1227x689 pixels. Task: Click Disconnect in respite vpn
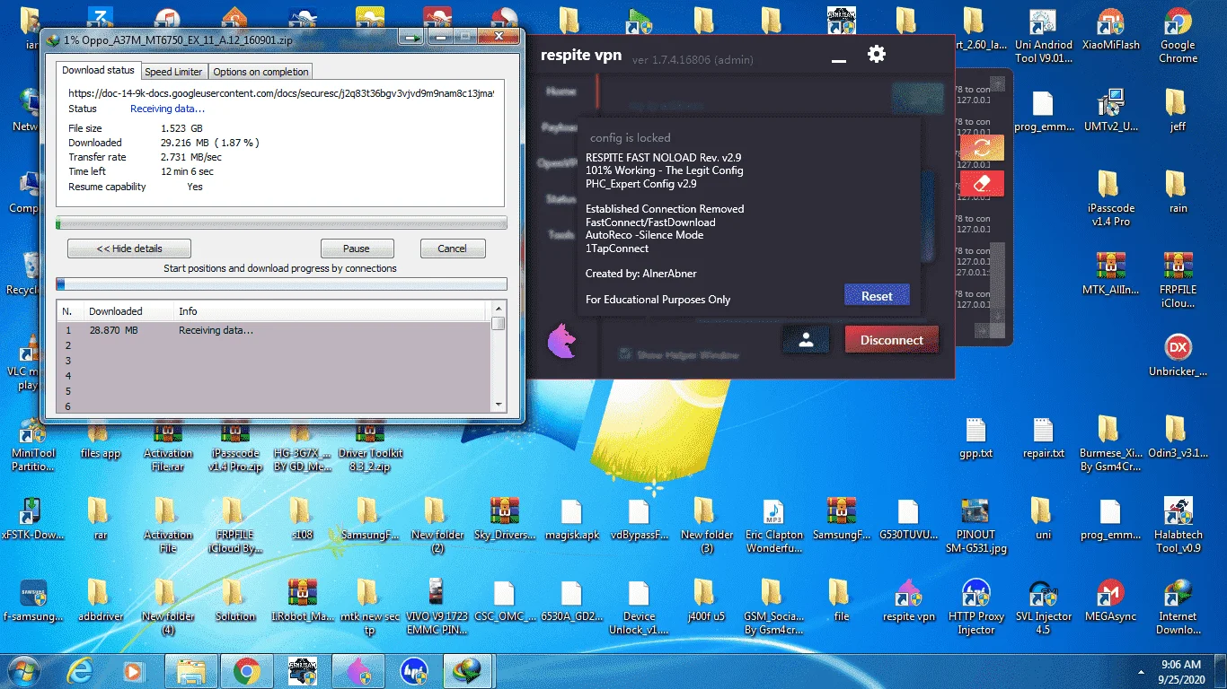pos(891,340)
